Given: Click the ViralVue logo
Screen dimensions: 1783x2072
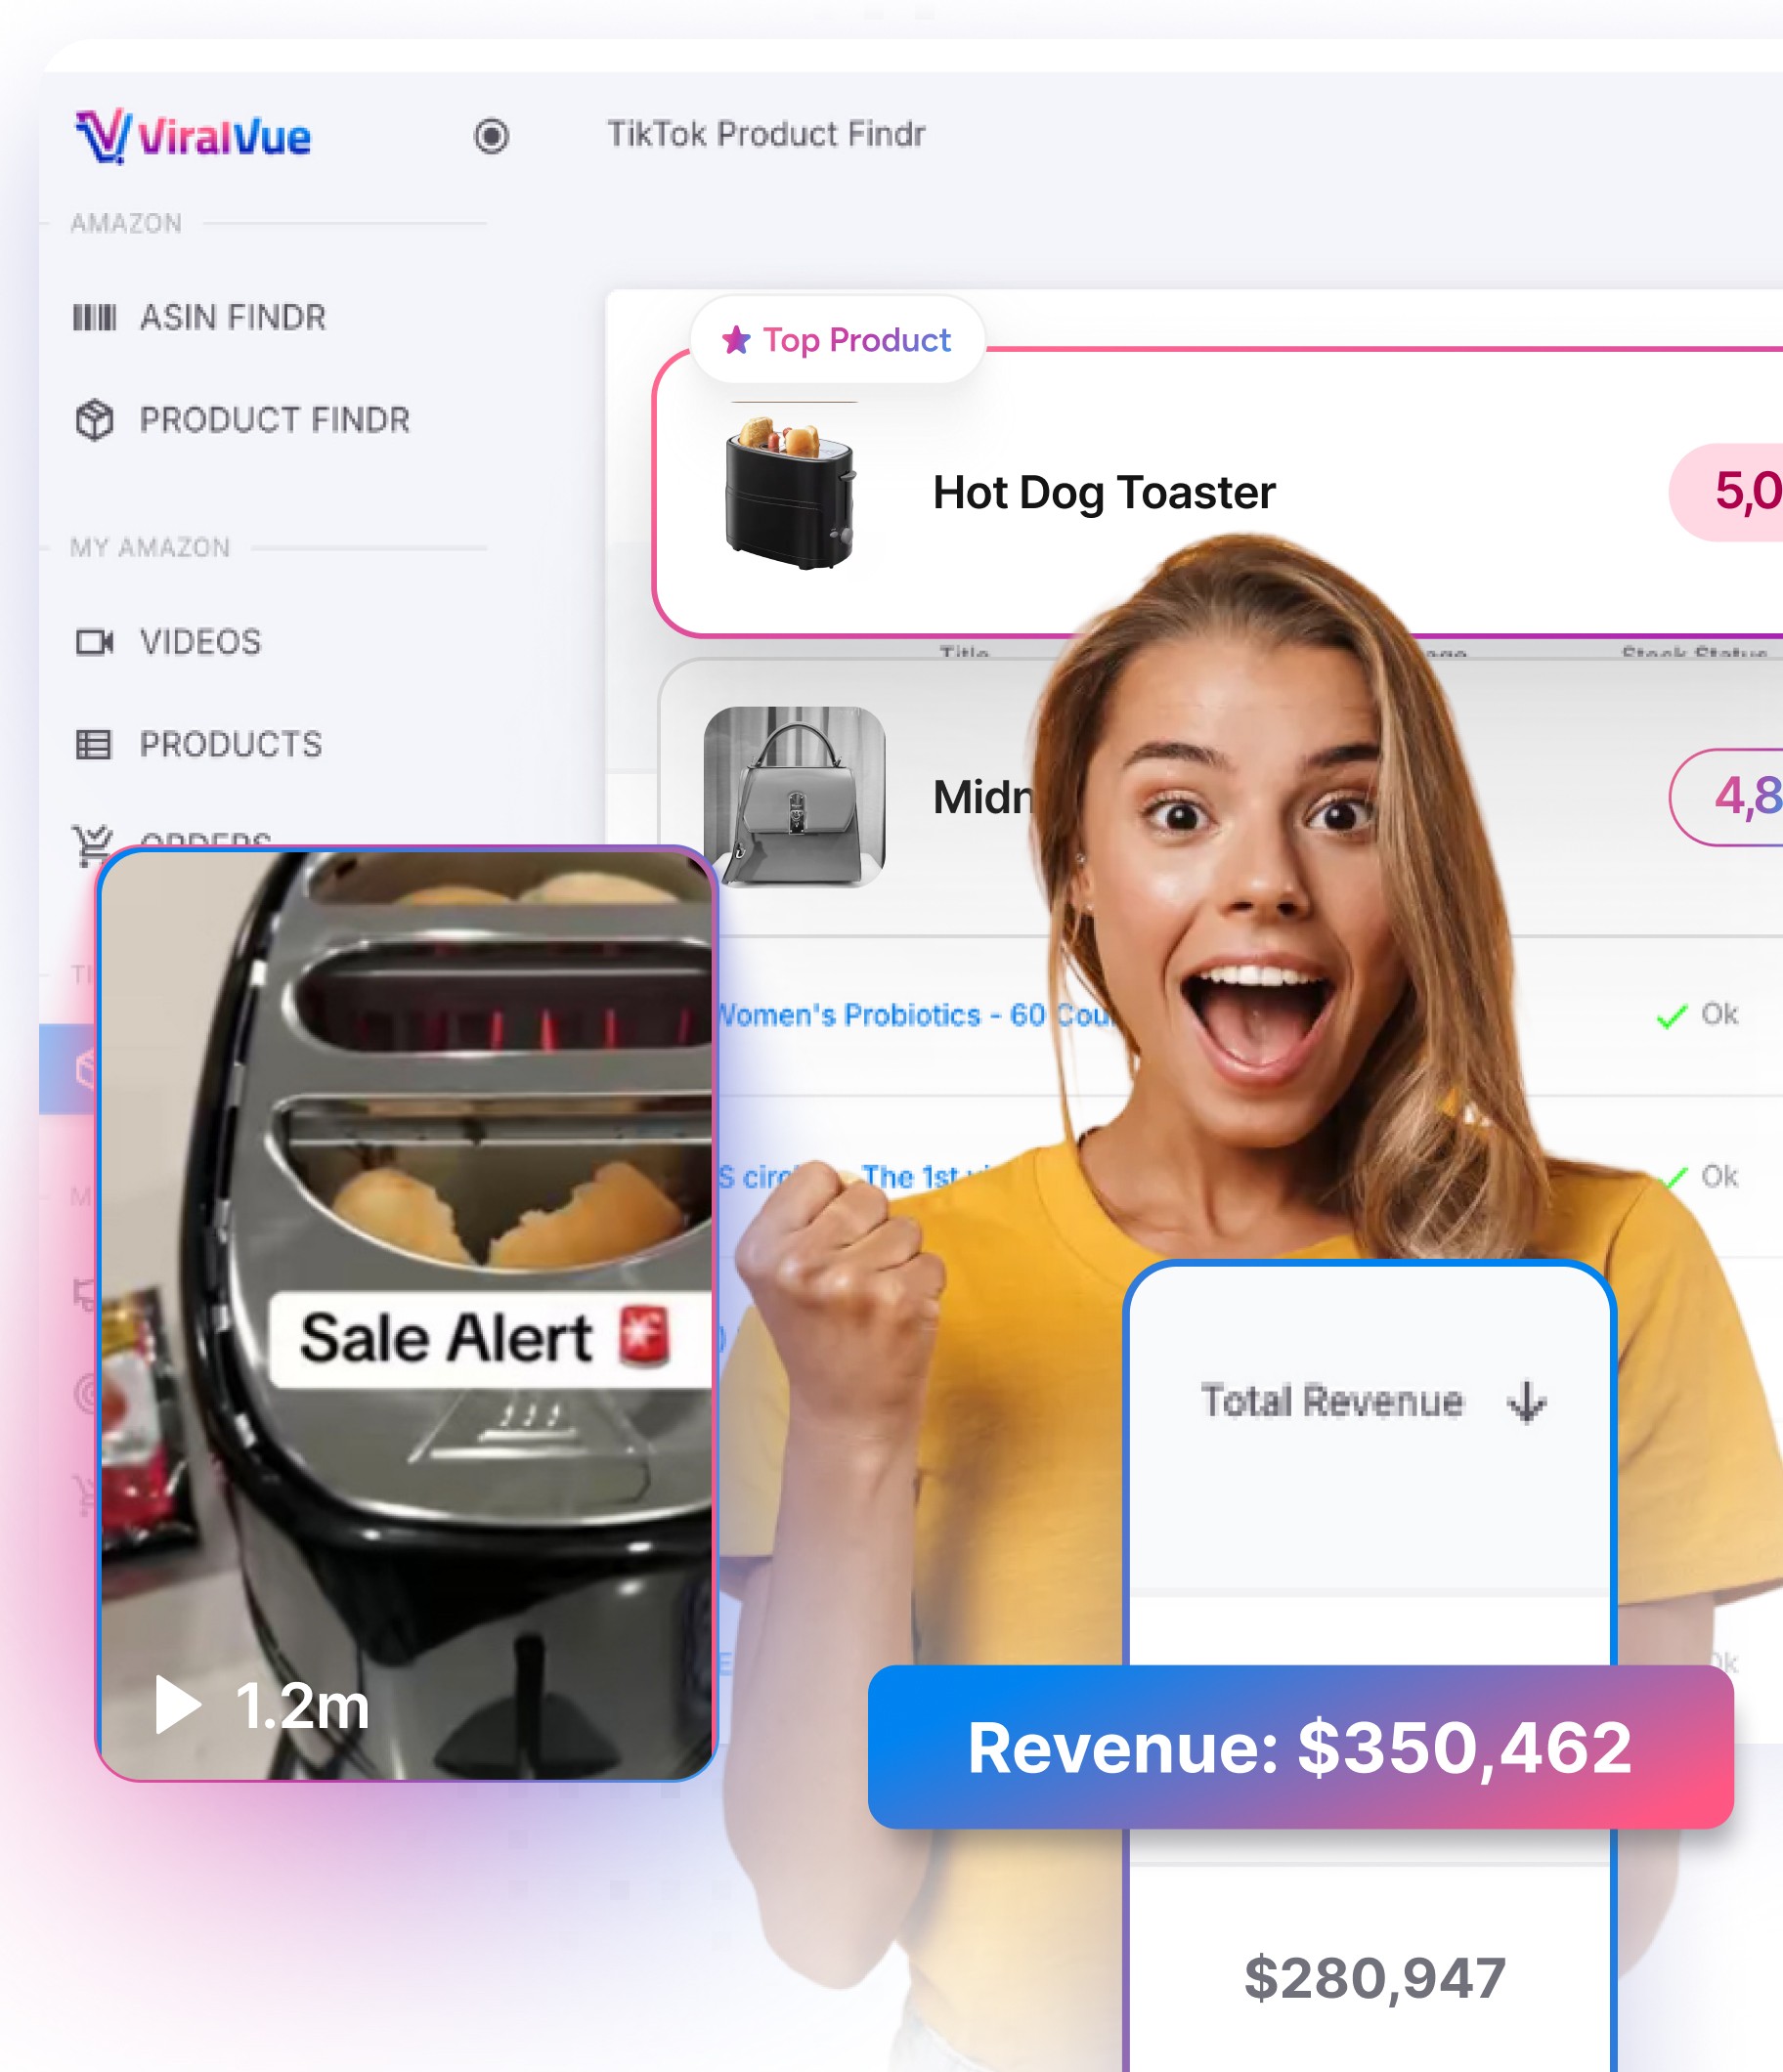Looking at the screenshot, I should pos(193,136).
